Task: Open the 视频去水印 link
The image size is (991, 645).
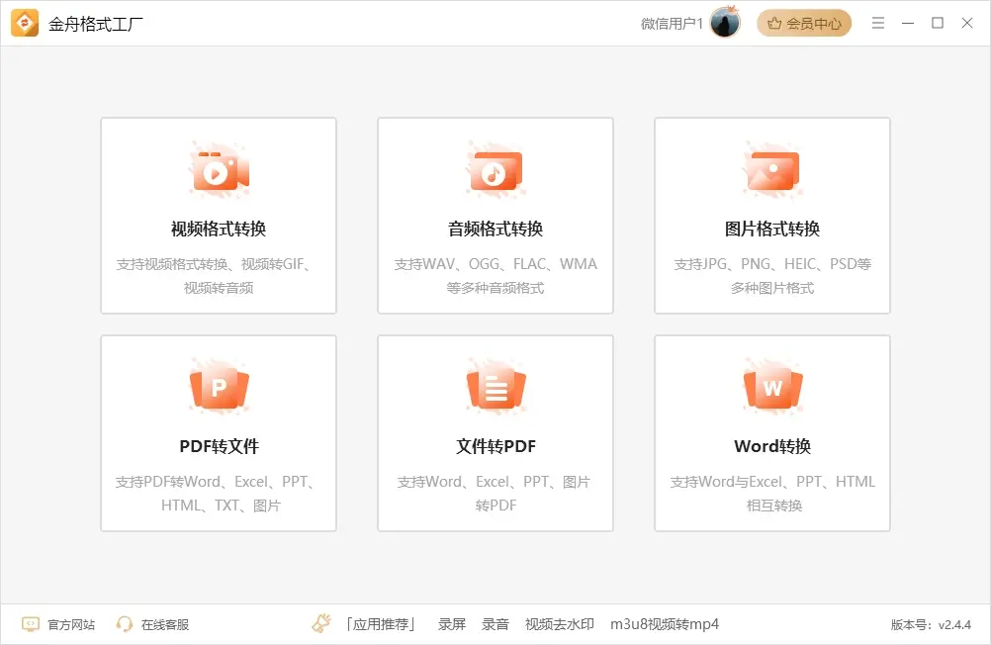Action: 560,624
